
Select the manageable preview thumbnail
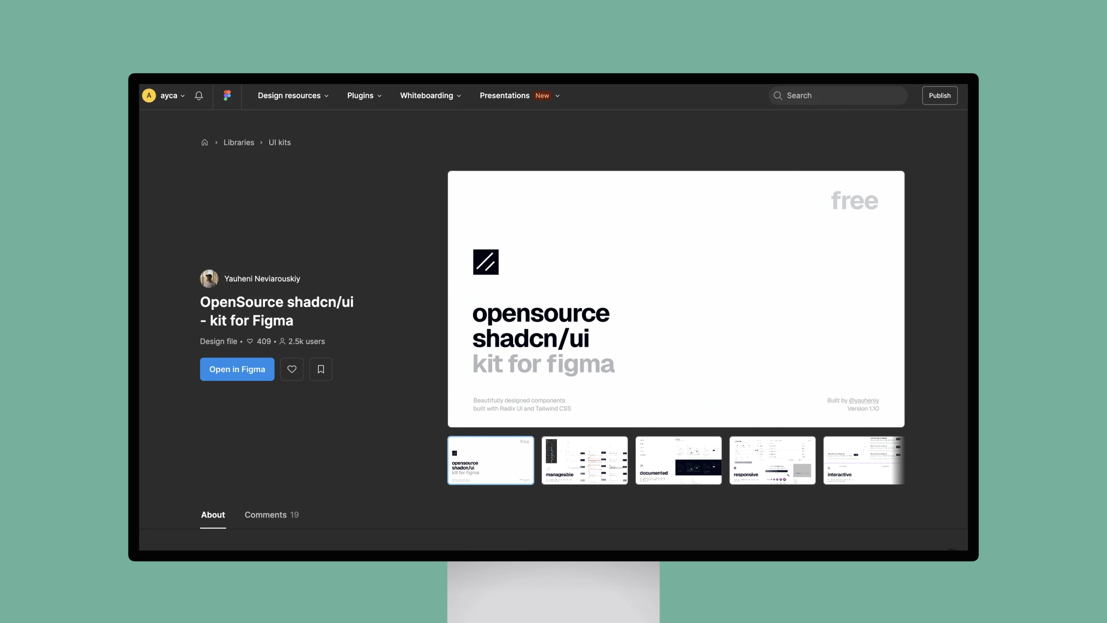584,459
